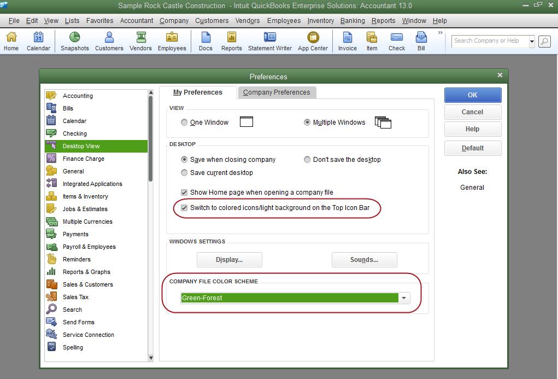The image size is (558, 379).
Task: Select Reminders preferences category
Action: [96, 259]
